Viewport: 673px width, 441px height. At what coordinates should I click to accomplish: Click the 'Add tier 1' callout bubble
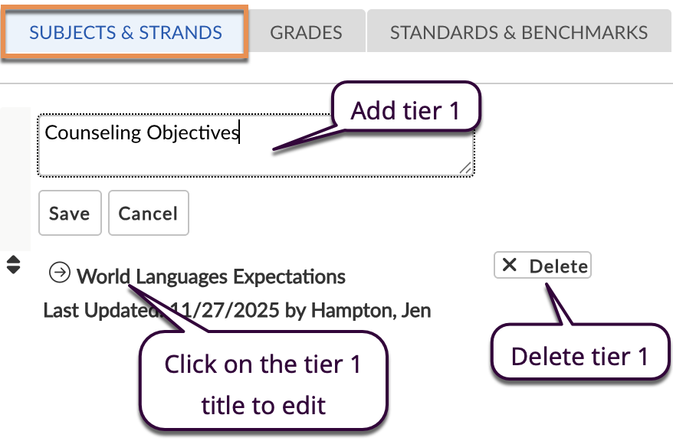pos(405,111)
